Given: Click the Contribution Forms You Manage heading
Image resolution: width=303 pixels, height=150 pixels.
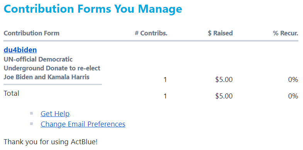Looking at the screenshot, I should (x=93, y=9).
